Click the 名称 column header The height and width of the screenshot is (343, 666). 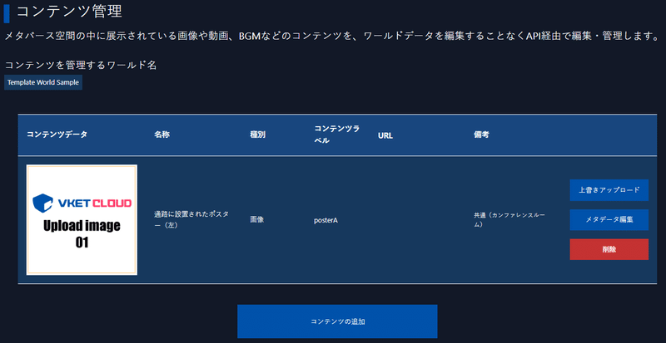click(162, 135)
